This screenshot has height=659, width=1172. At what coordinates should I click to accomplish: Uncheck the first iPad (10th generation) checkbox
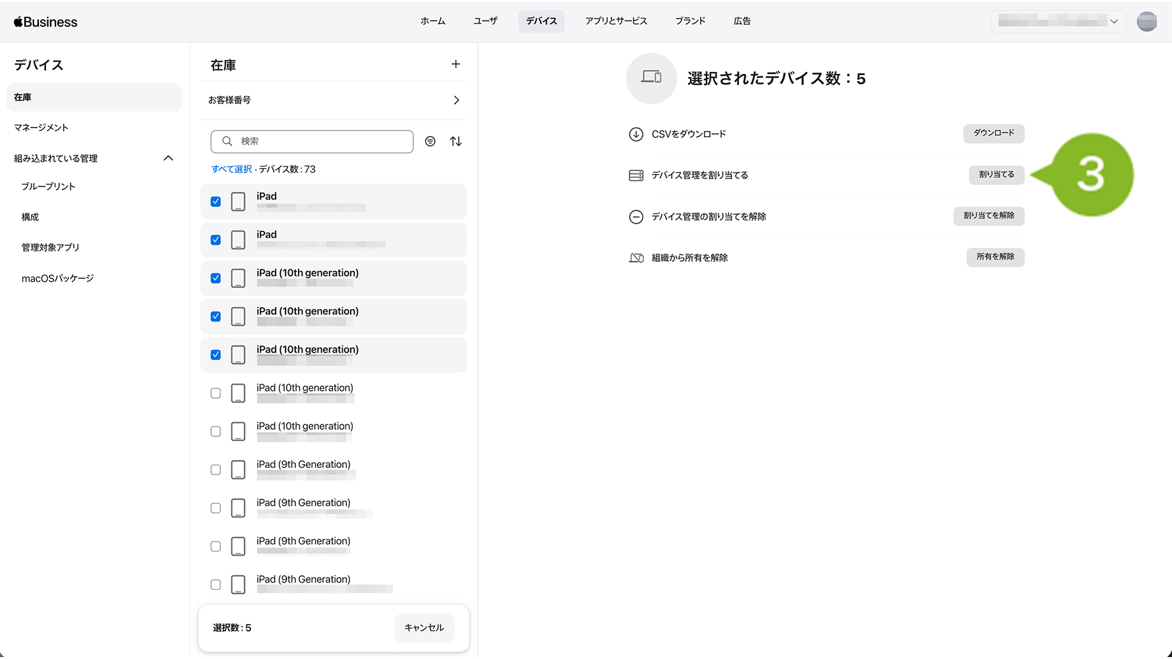point(216,278)
